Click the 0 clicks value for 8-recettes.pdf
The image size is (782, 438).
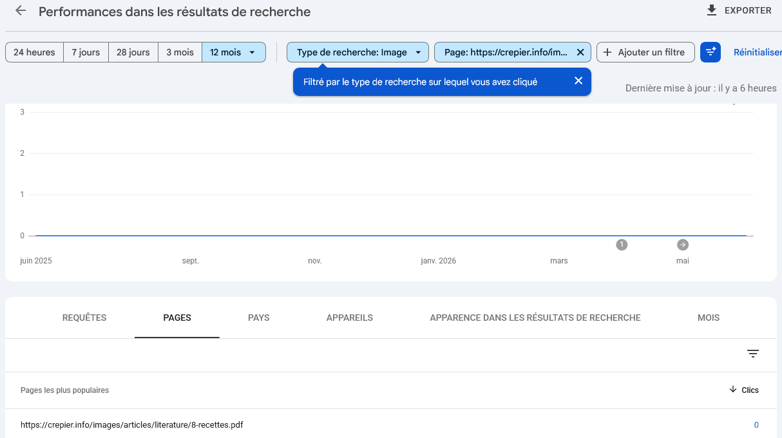(756, 424)
